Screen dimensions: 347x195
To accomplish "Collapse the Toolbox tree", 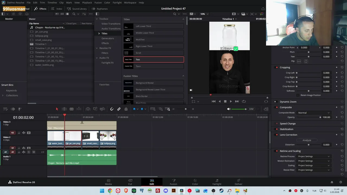I will tap(97, 19).
